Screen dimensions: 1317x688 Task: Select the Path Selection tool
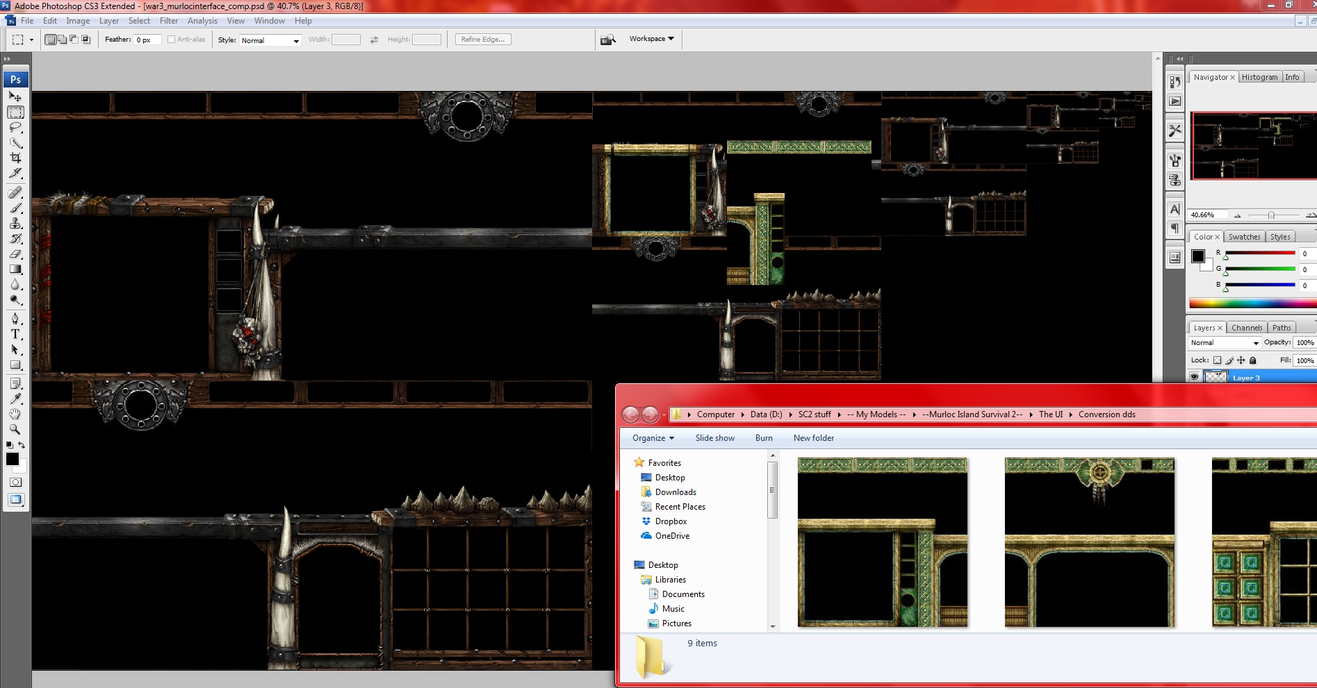pos(15,349)
